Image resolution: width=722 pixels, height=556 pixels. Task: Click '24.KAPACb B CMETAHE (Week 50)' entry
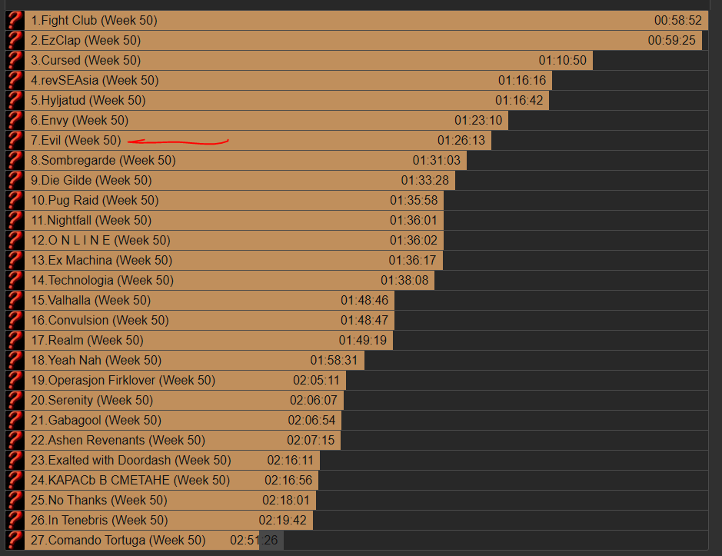(130, 480)
